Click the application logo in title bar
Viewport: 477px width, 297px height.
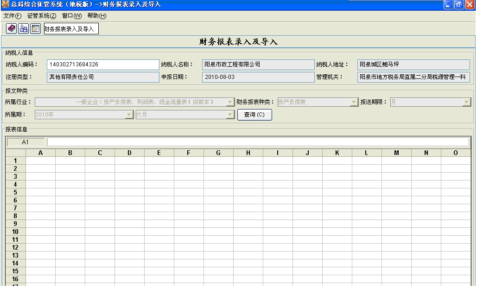coord(5,4)
